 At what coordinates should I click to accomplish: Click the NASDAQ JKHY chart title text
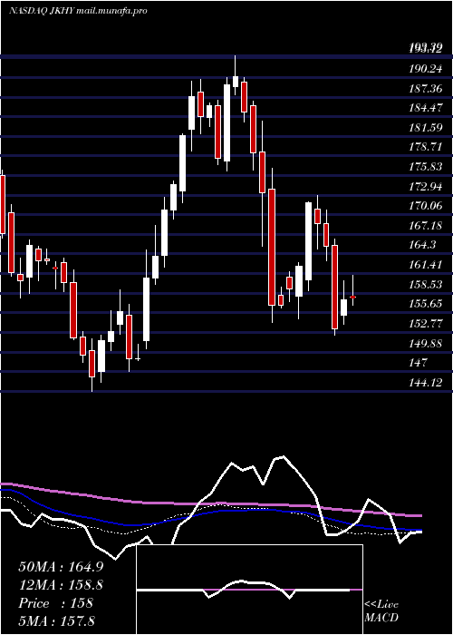[77, 11]
